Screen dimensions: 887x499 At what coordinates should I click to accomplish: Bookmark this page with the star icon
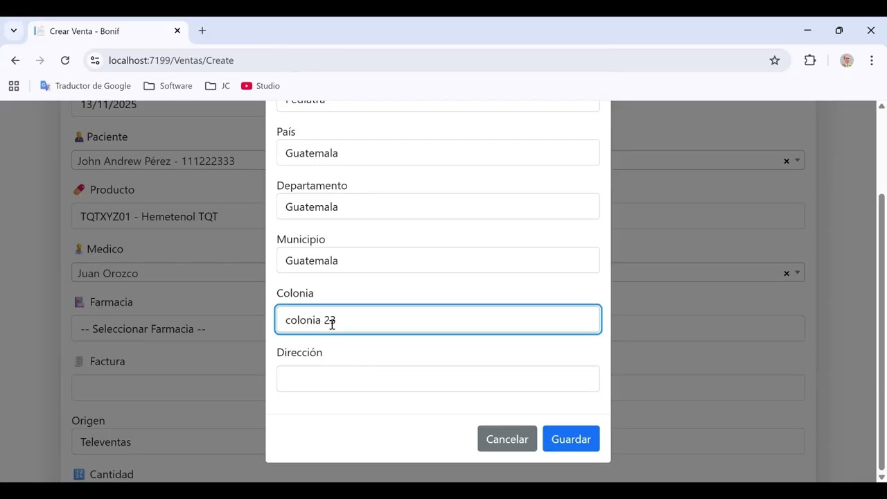click(x=775, y=60)
